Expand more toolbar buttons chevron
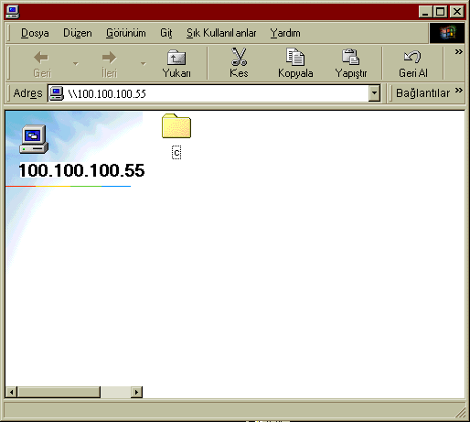This screenshot has width=470, height=422. click(x=459, y=52)
